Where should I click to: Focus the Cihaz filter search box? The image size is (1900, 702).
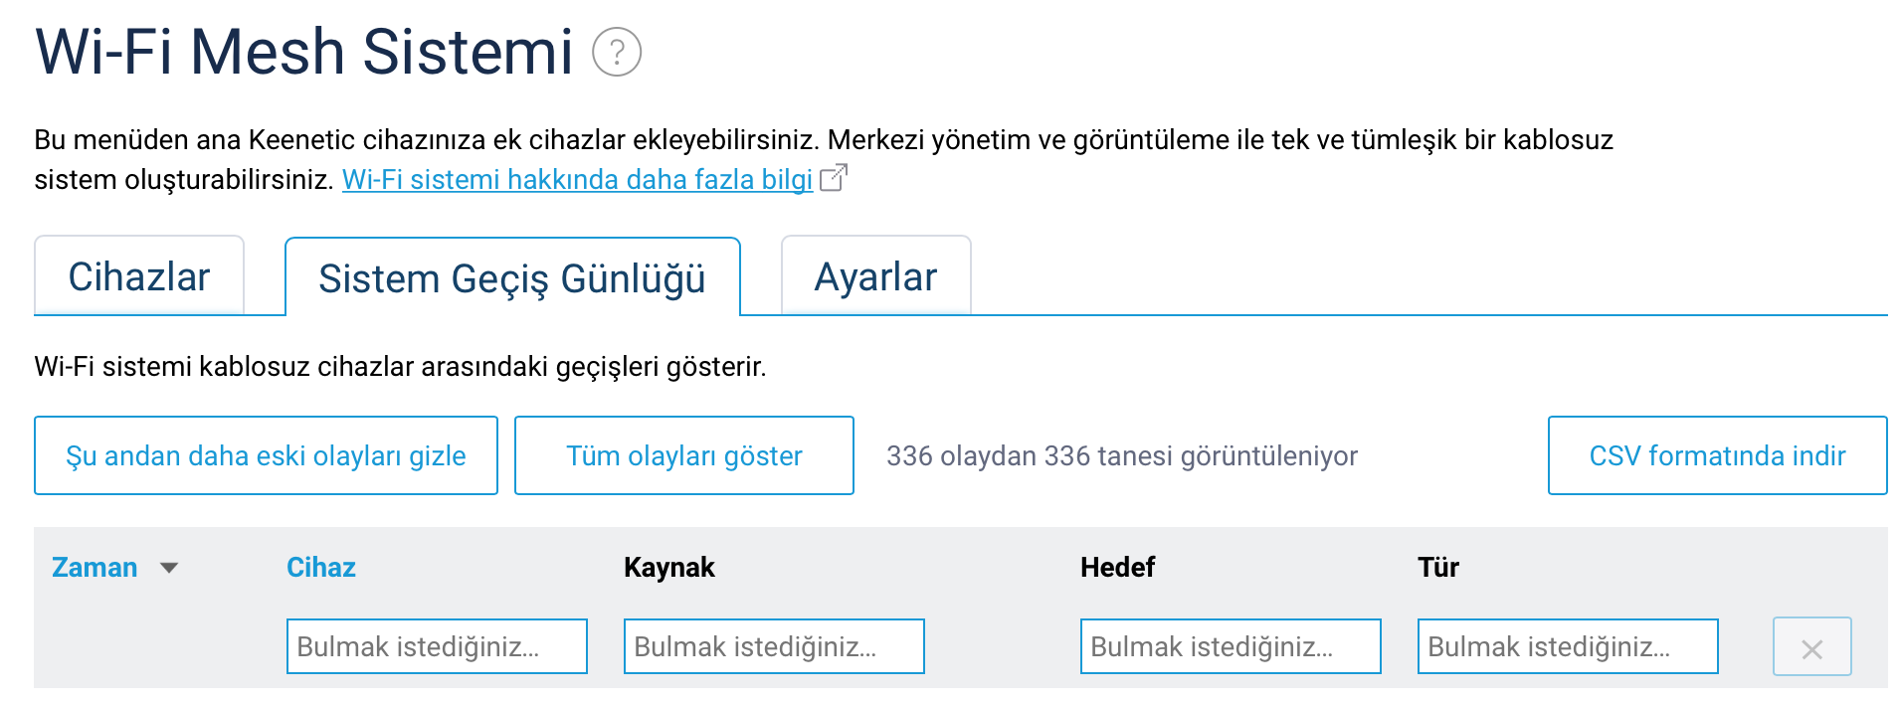pyautogui.click(x=437, y=646)
